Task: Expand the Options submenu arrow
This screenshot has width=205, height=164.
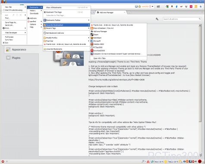Action: (x=41, y=24)
